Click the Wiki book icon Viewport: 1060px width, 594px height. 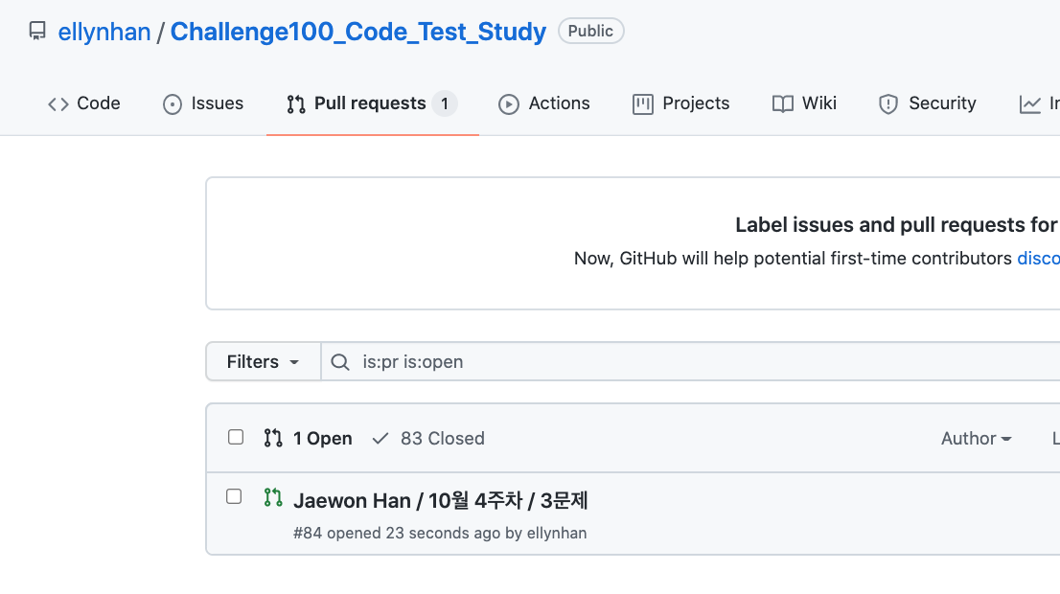pyautogui.click(x=783, y=104)
